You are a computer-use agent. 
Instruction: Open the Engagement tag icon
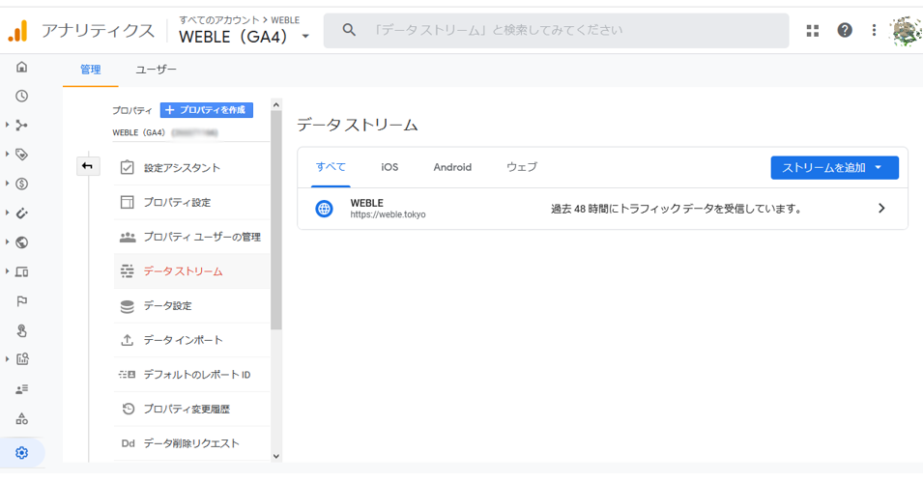[x=22, y=155]
